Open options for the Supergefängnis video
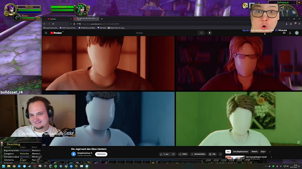This screenshot has width=302, height=169. (x=271, y=157)
